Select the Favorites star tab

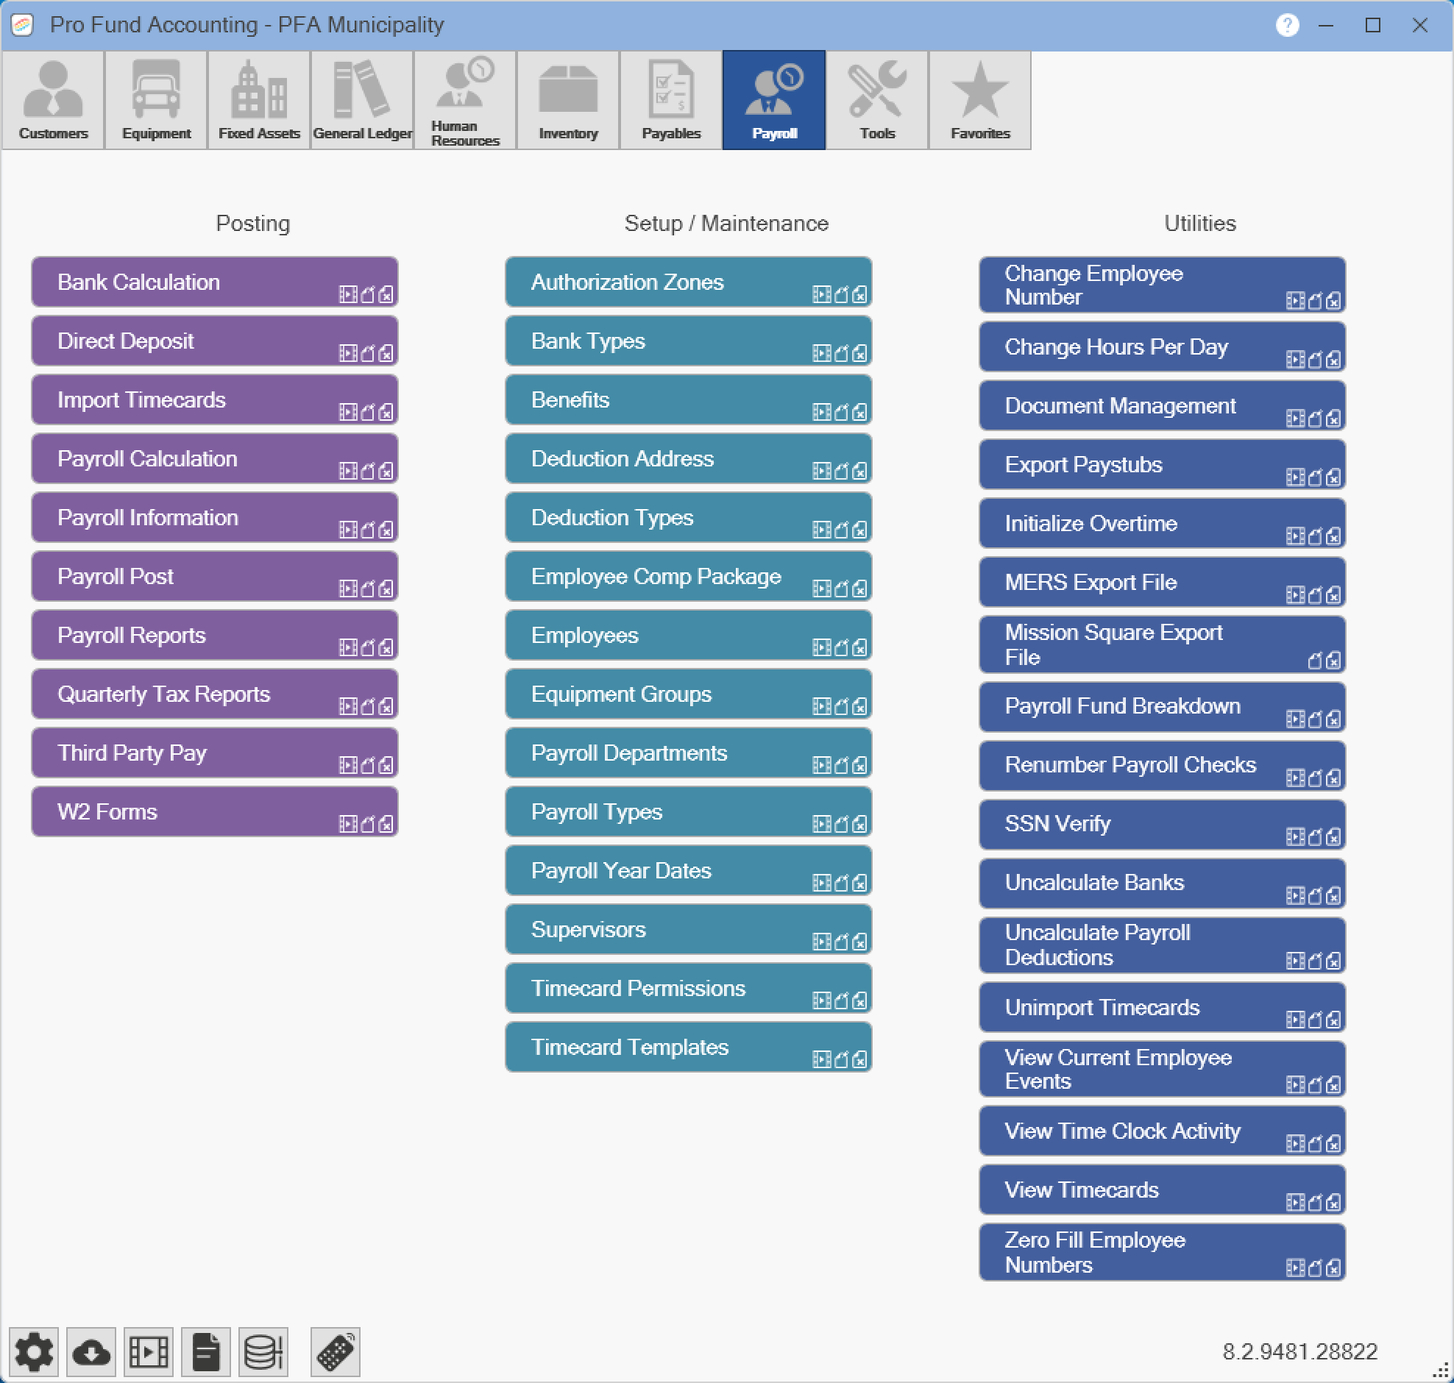[x=979, y=100]
